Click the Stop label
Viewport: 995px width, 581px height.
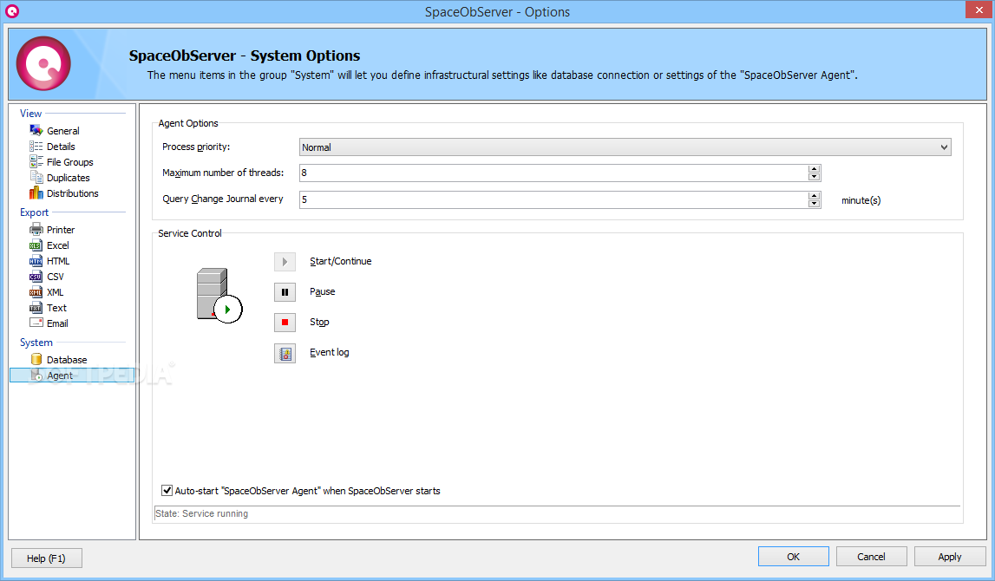319,323
